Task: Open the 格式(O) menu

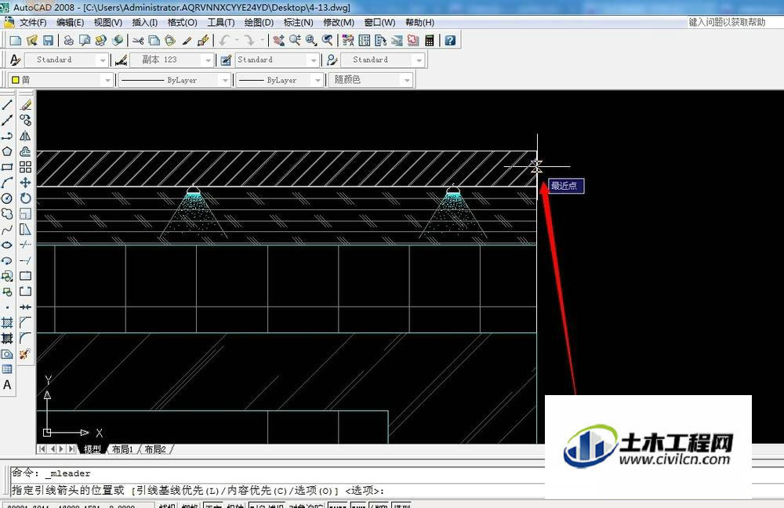Action: pos(182,23)
